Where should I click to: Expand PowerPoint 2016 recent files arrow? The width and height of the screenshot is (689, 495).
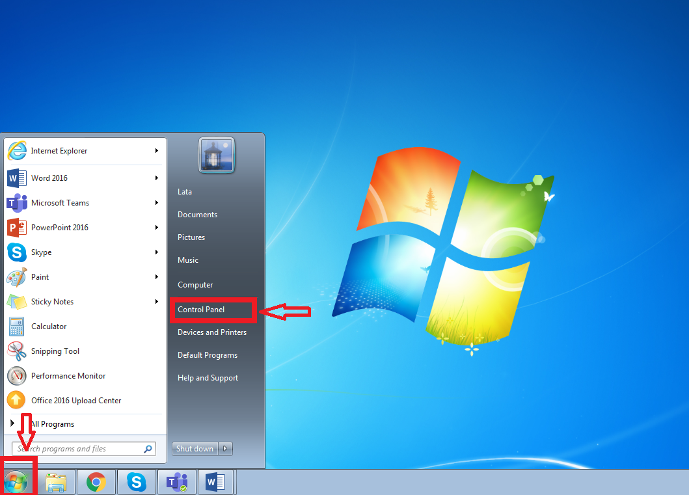pos(156,227)
